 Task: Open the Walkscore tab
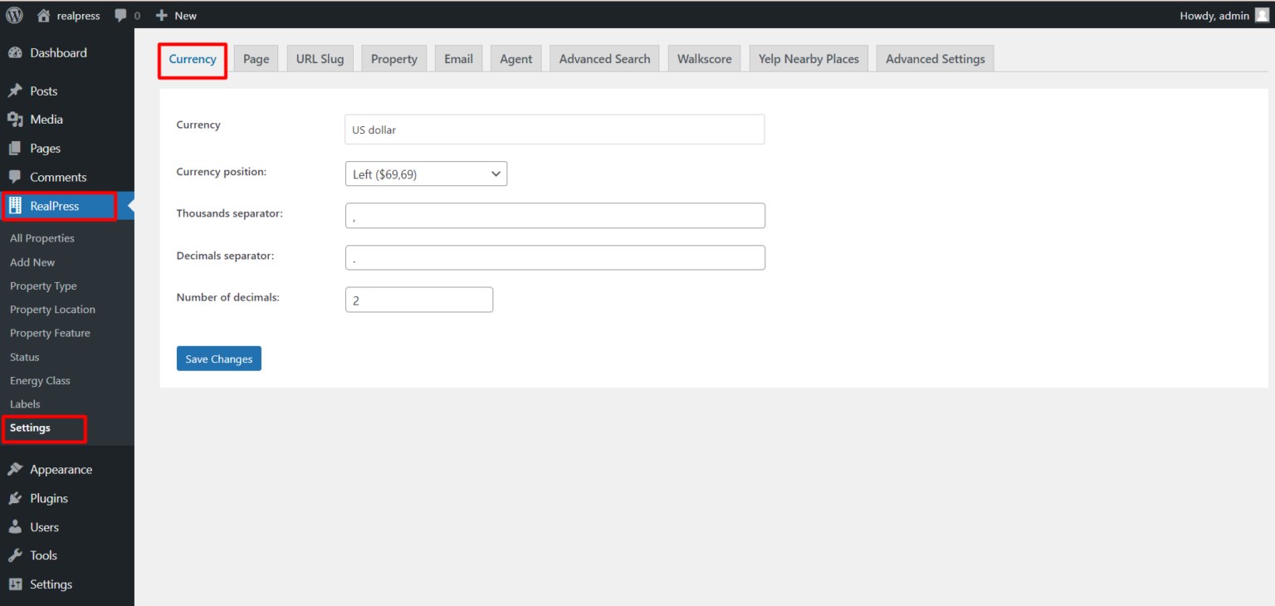704,58
